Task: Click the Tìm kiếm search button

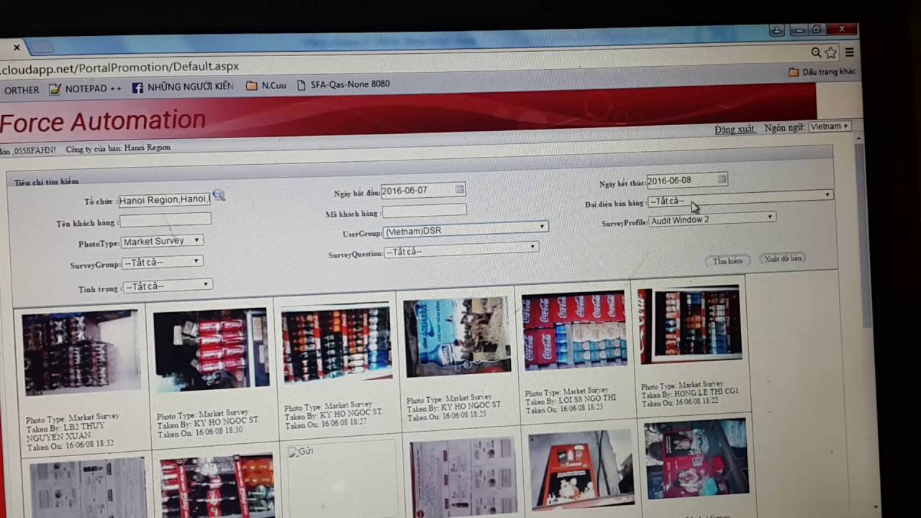Action: tap(727, 260)
